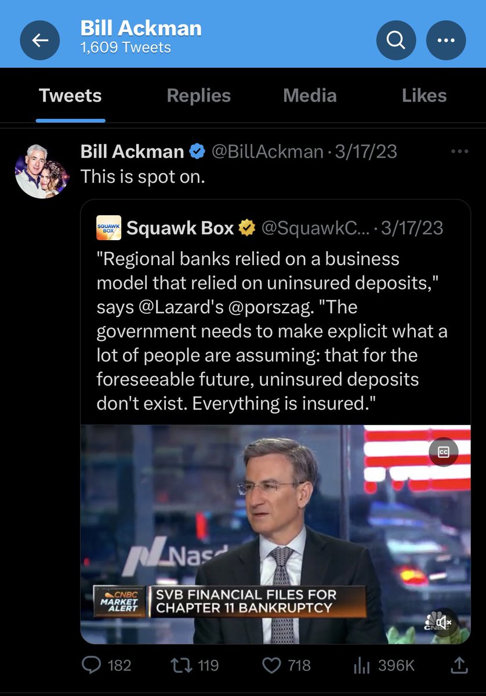This screenshot has height=696, width=486.
Task: Open the header three-dot options menu
Action: tap(446, 40)
